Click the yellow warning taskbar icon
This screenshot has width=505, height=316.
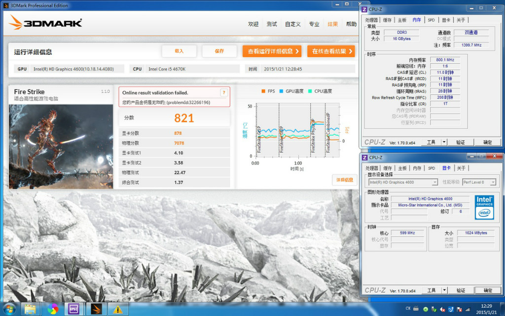(x=117, y=309)
